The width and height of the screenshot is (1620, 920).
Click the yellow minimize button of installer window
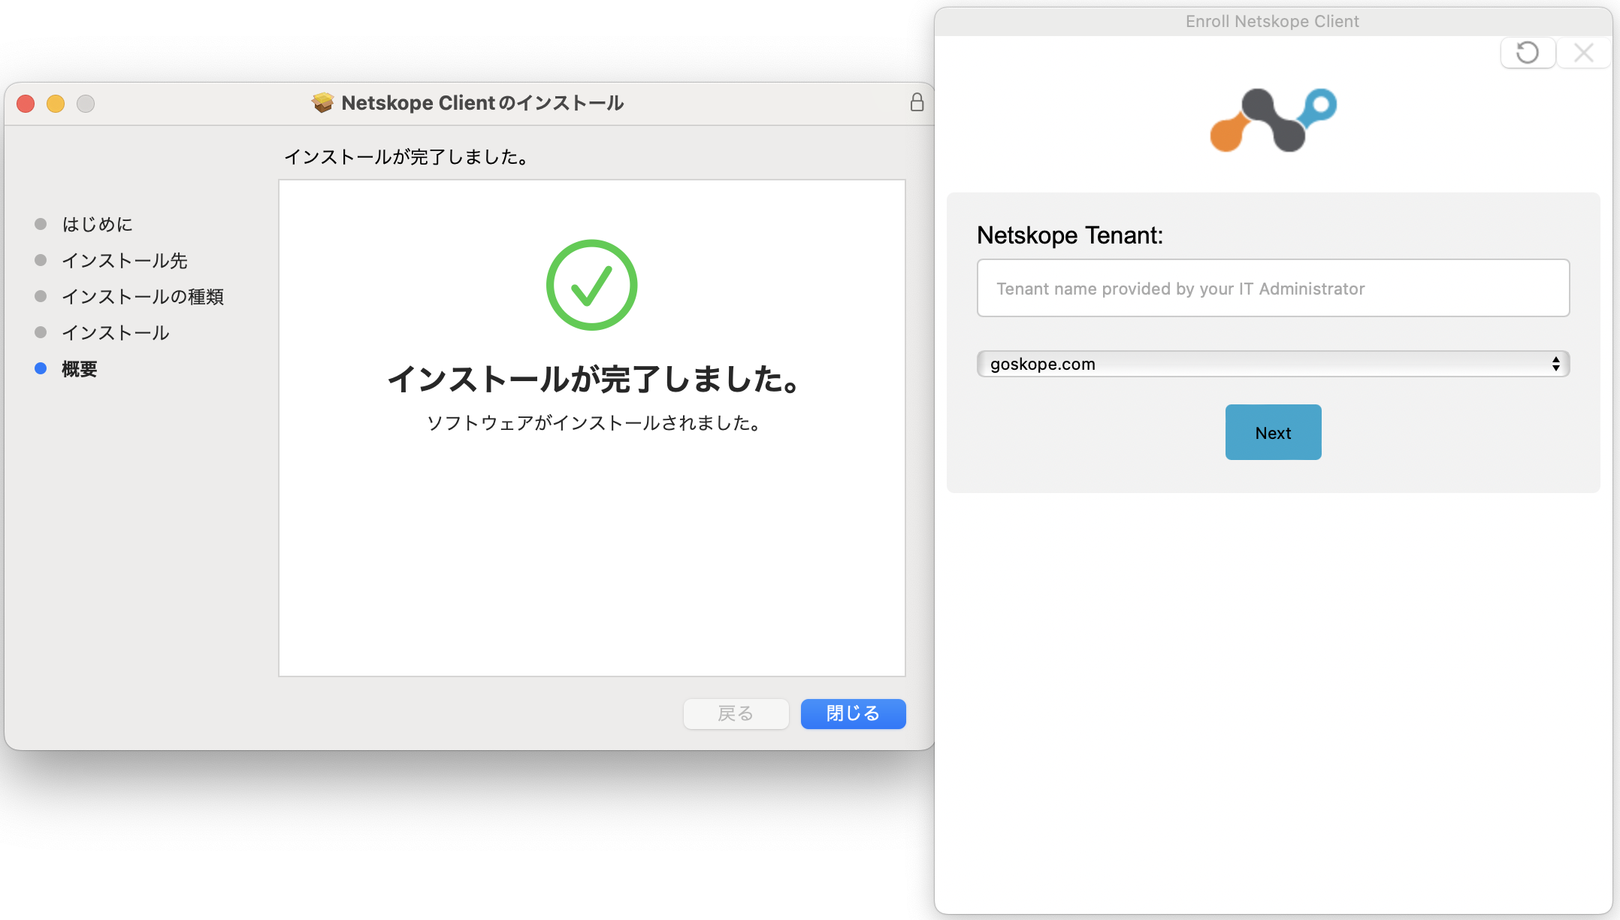[56, 103]
